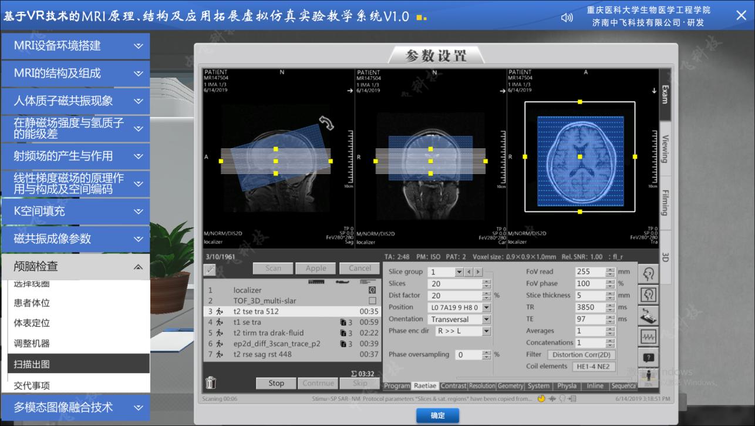This screenshot has width=755, height=426.
Task: Toggle the pencil edit box above the protocol list
Action: (x=210, y=269)
